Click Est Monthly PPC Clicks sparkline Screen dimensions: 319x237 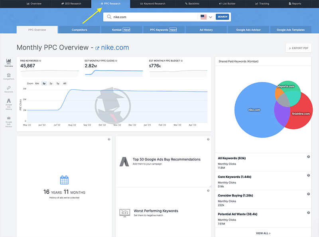click(x=114, y=73)
